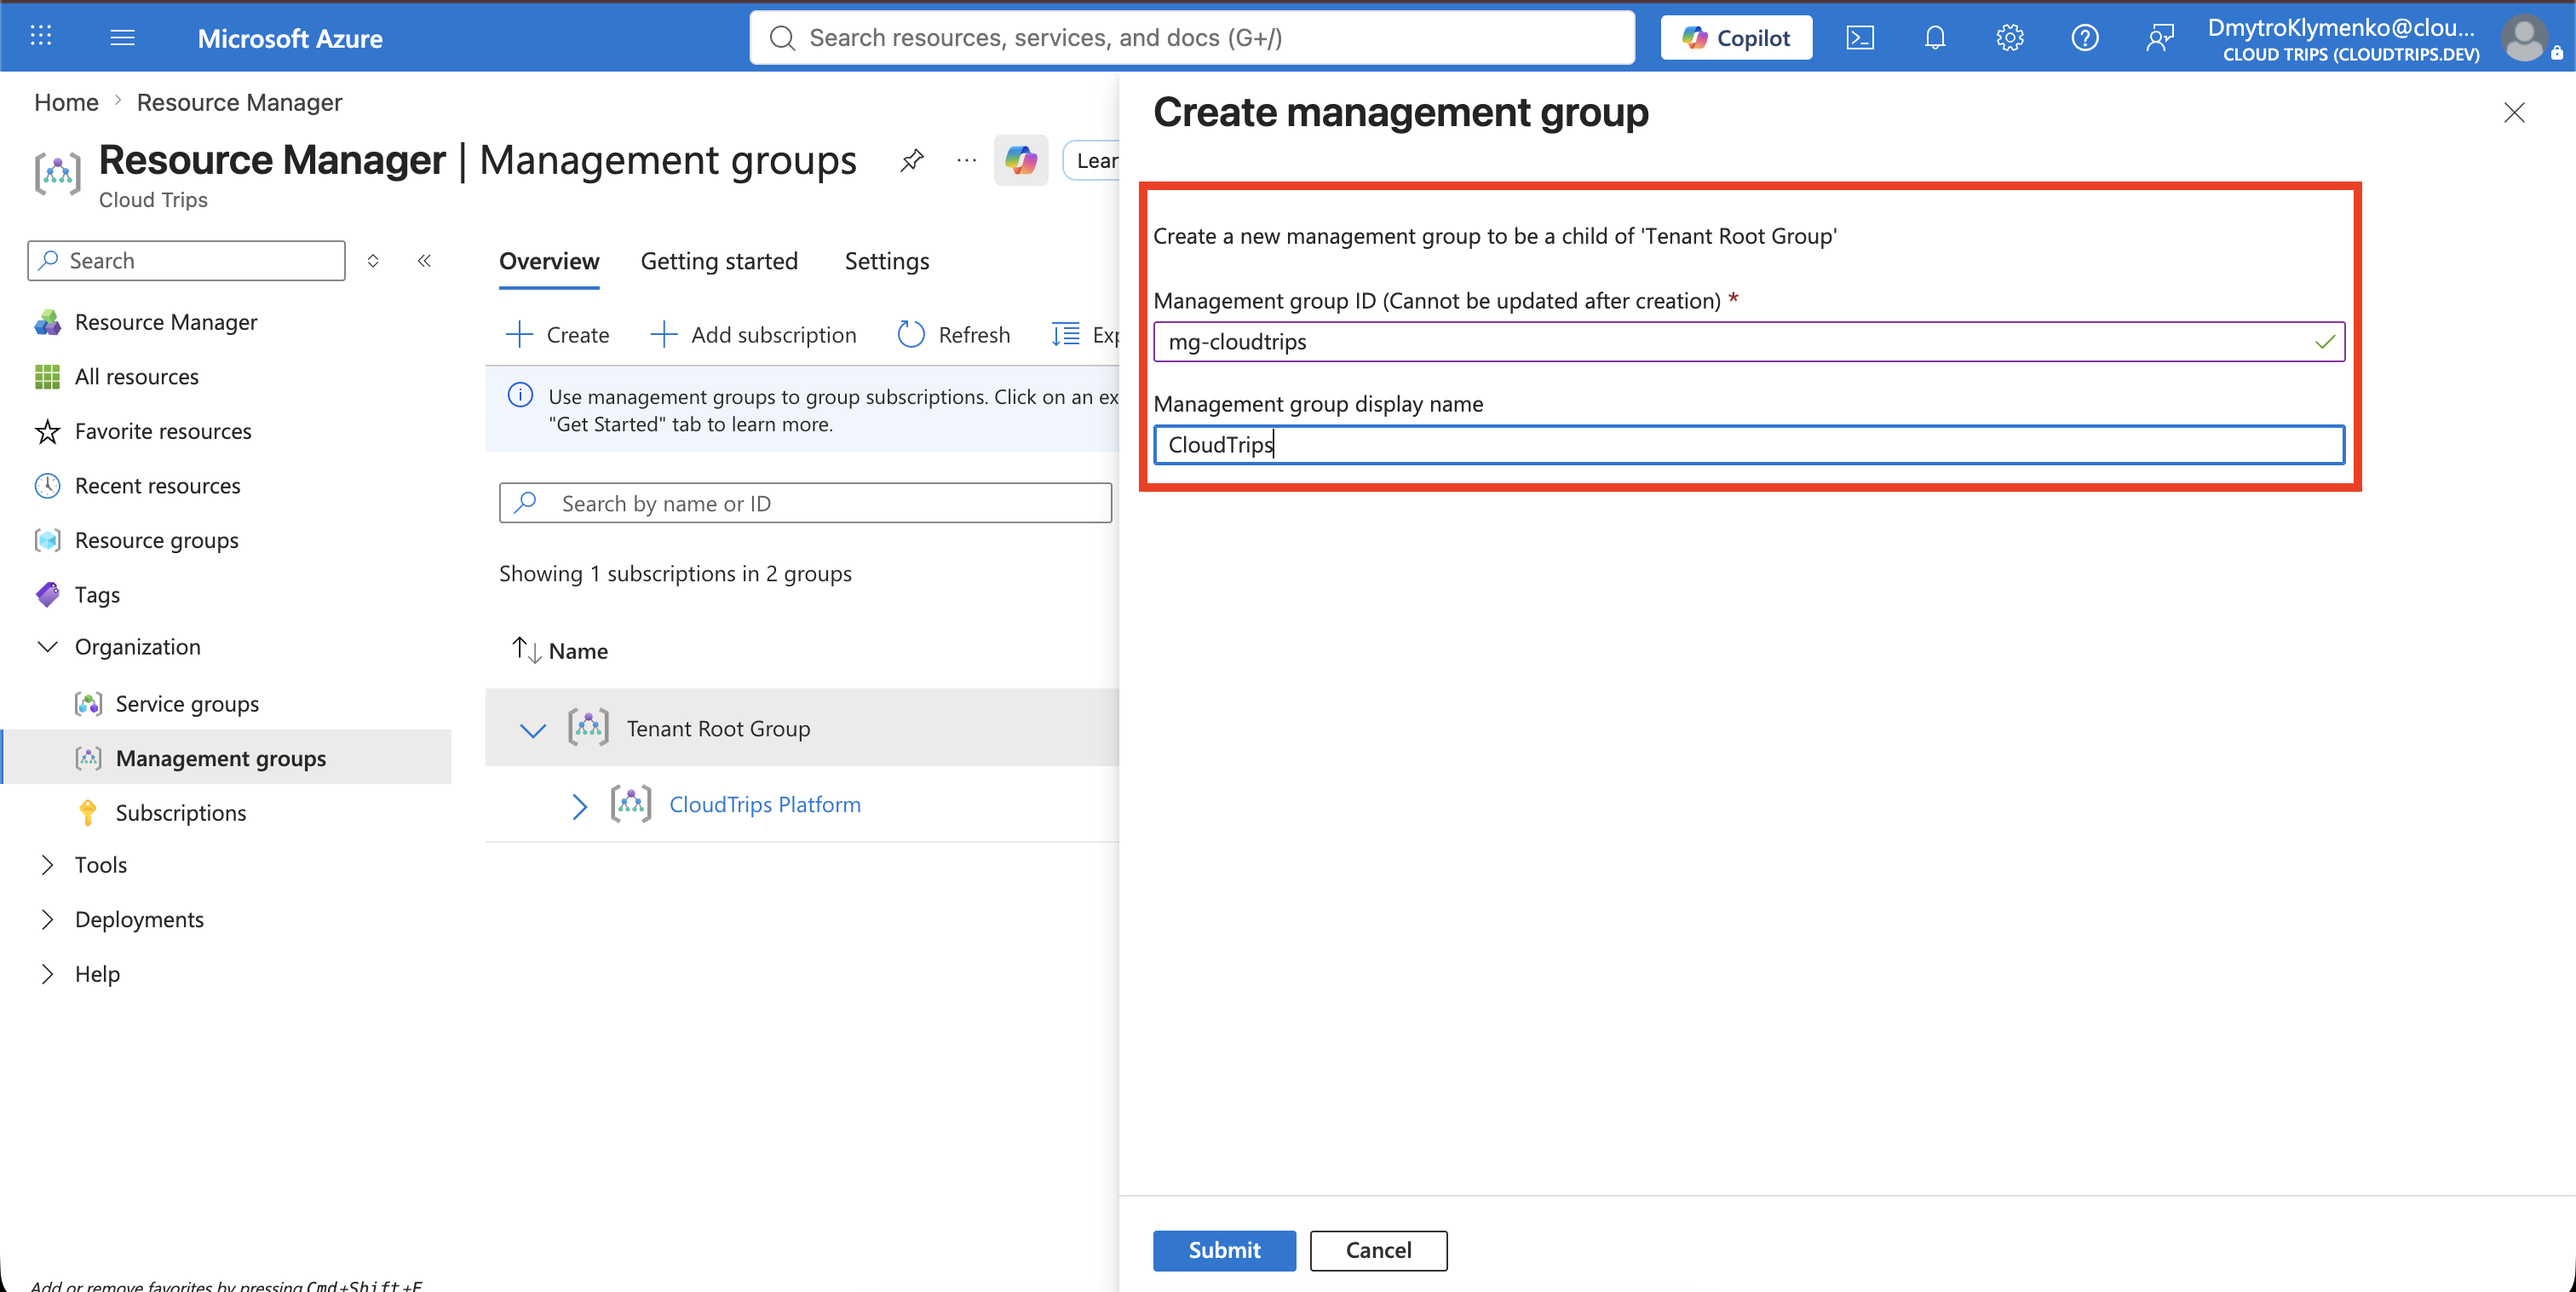The width and height of the screenshot is (2576, 1292).
Task: Open portal settings gear
Action: pos(2009,38)
